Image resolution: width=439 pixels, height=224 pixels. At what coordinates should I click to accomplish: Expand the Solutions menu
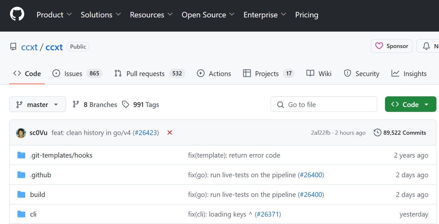point(101,15)
